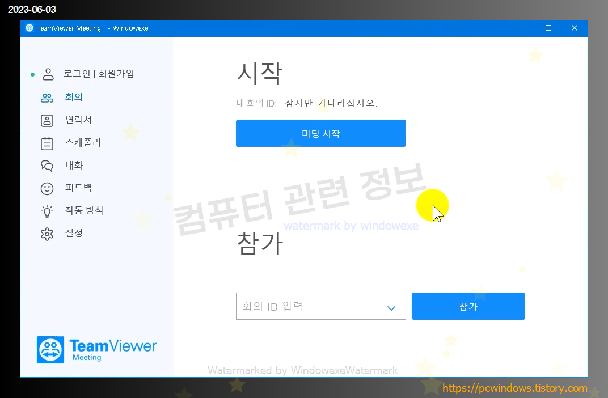Select the 회의 sidebar item
This screenshot has width=608, height=398.
pyautogui.click(x=74, y=97)
